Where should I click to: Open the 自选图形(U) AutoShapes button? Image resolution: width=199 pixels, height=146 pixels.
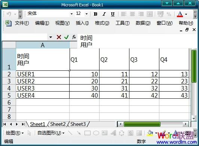pos(51,133)
